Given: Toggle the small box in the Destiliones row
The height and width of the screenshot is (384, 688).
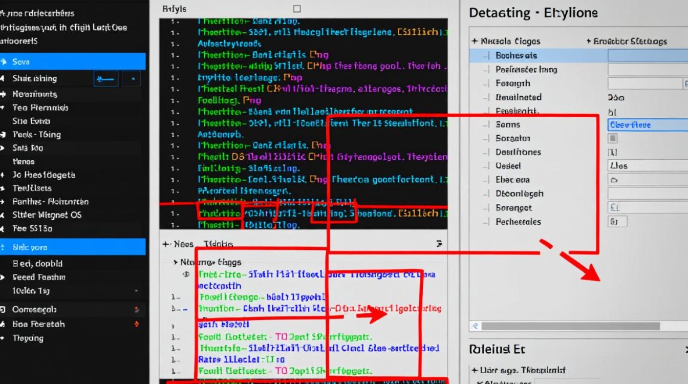Looking at the screenshot, I should pos(612,152).
